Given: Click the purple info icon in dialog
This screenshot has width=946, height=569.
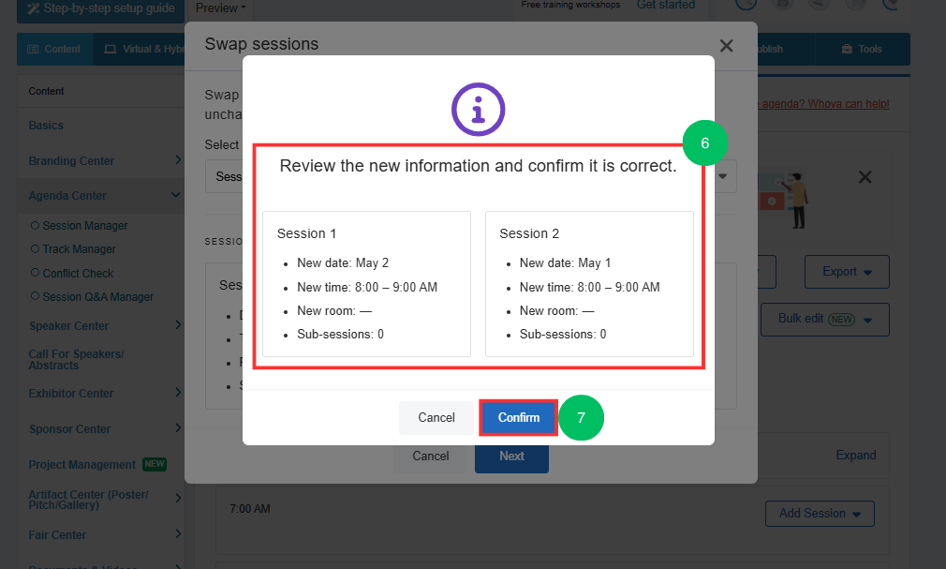Looking at the screenshot, I should 478,110.
